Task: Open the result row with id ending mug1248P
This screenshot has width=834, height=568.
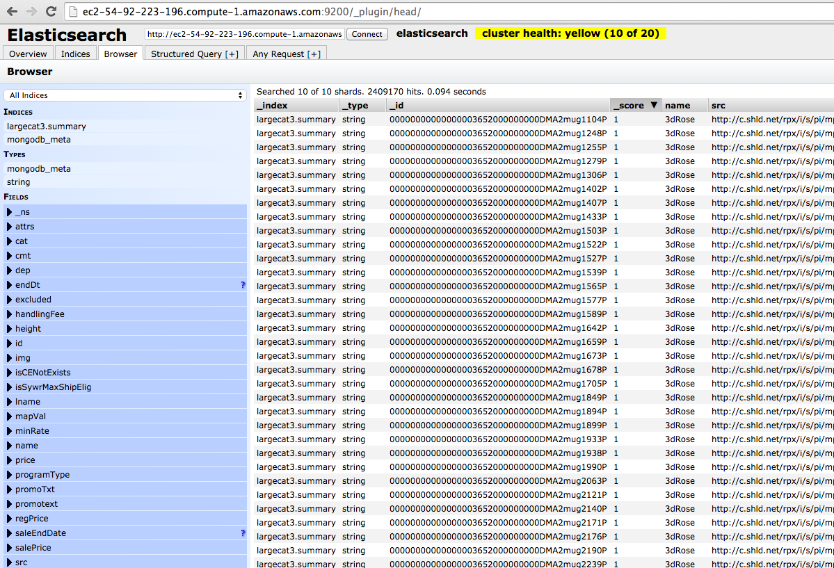Action: coord(544,133)
